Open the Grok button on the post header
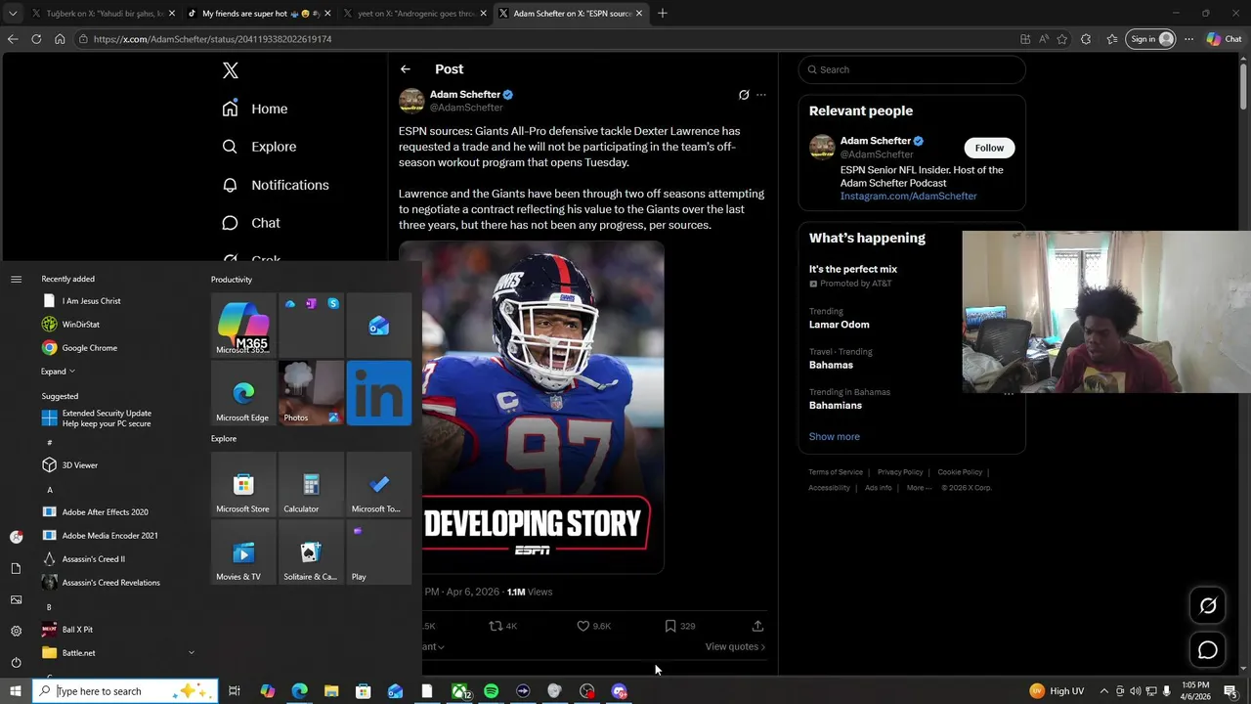This screenshot has height=704, width=1251. (744, 95)
